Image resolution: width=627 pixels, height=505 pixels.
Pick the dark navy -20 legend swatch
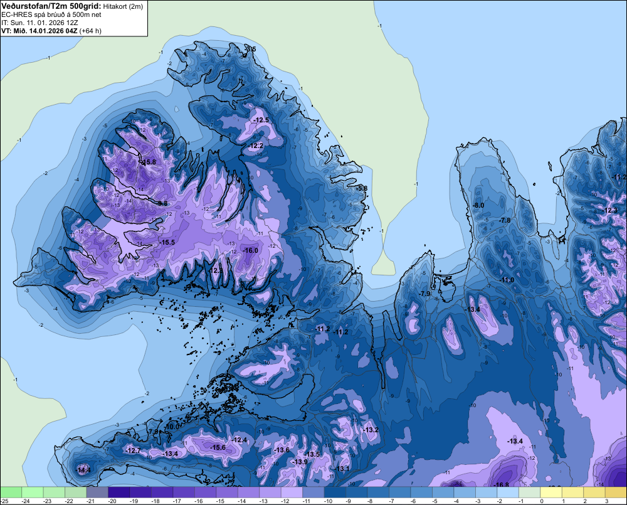119,491
